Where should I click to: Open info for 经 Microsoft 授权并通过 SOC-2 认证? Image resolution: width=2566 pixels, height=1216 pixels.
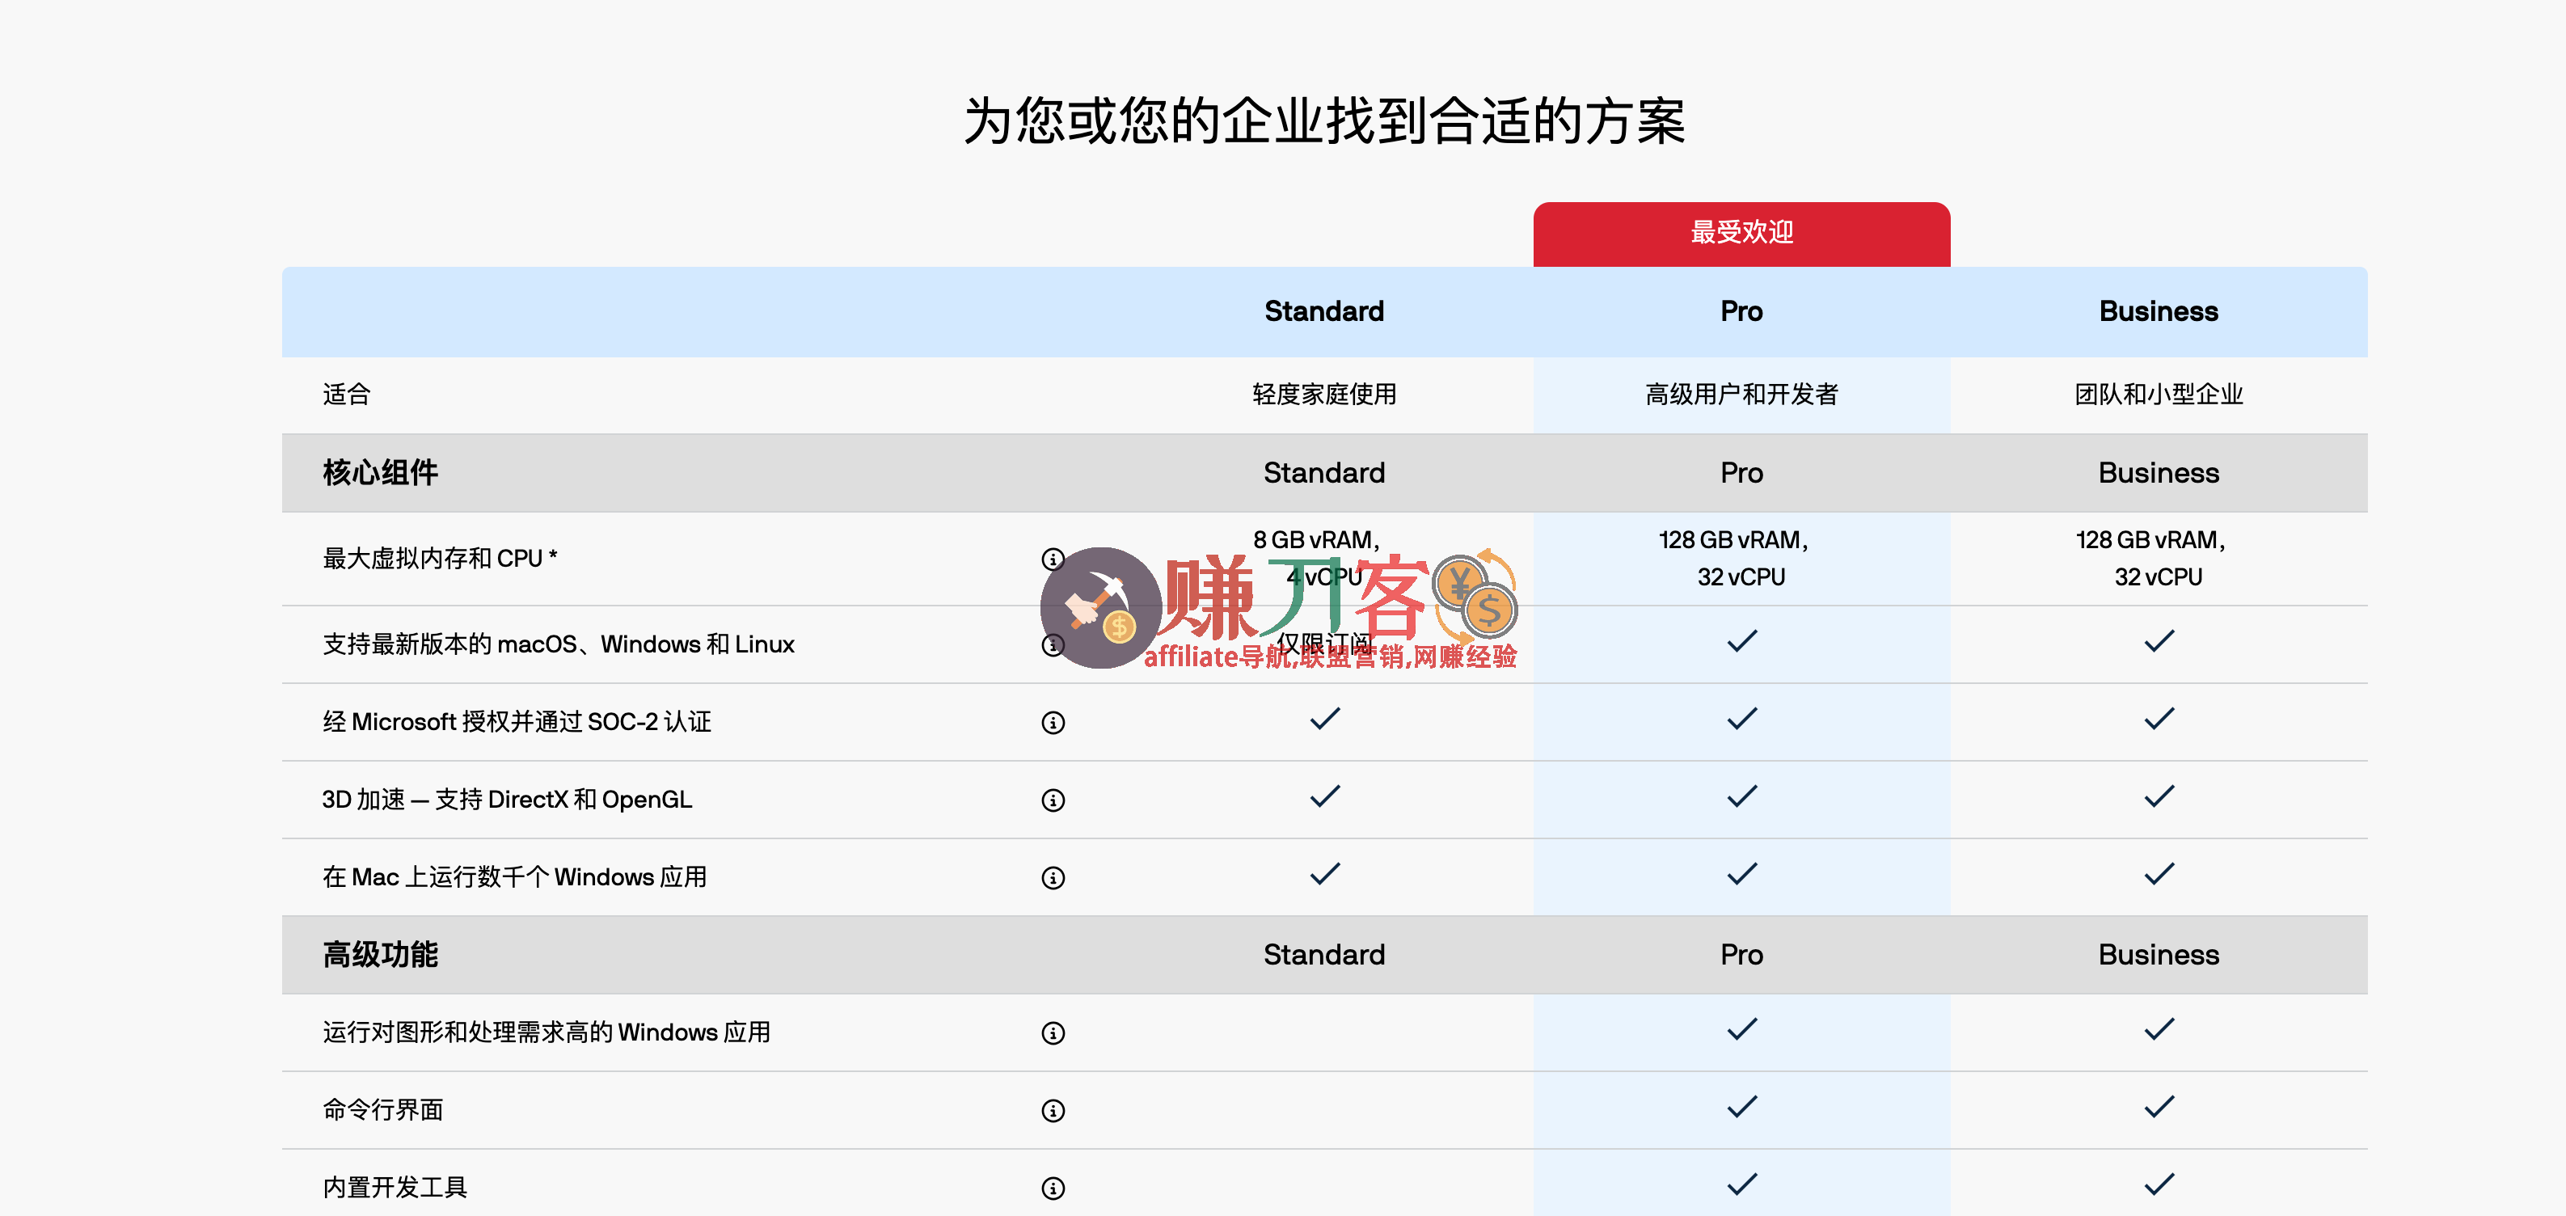[1053, 722]
